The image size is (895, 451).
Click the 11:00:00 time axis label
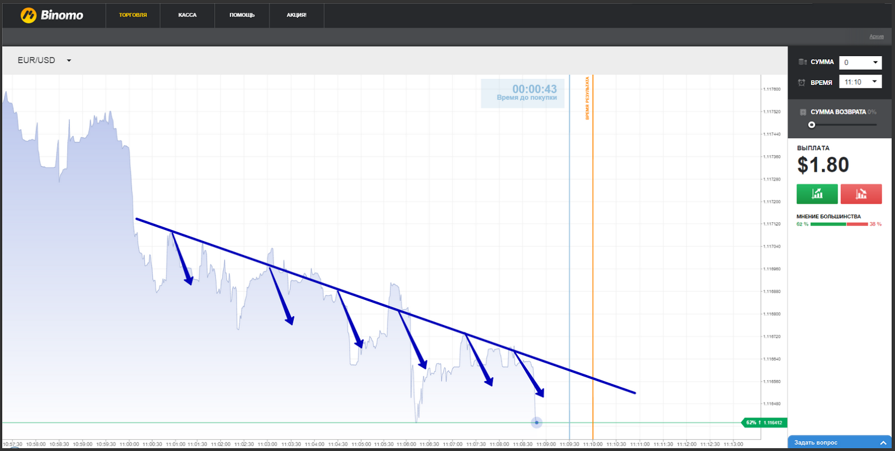pos(129,444)
